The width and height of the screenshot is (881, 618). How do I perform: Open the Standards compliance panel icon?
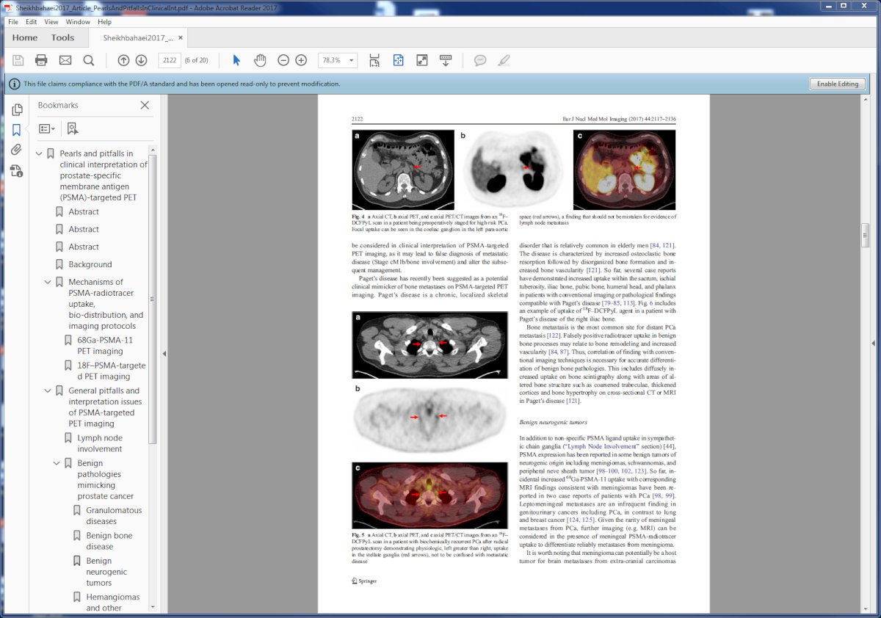16,171
